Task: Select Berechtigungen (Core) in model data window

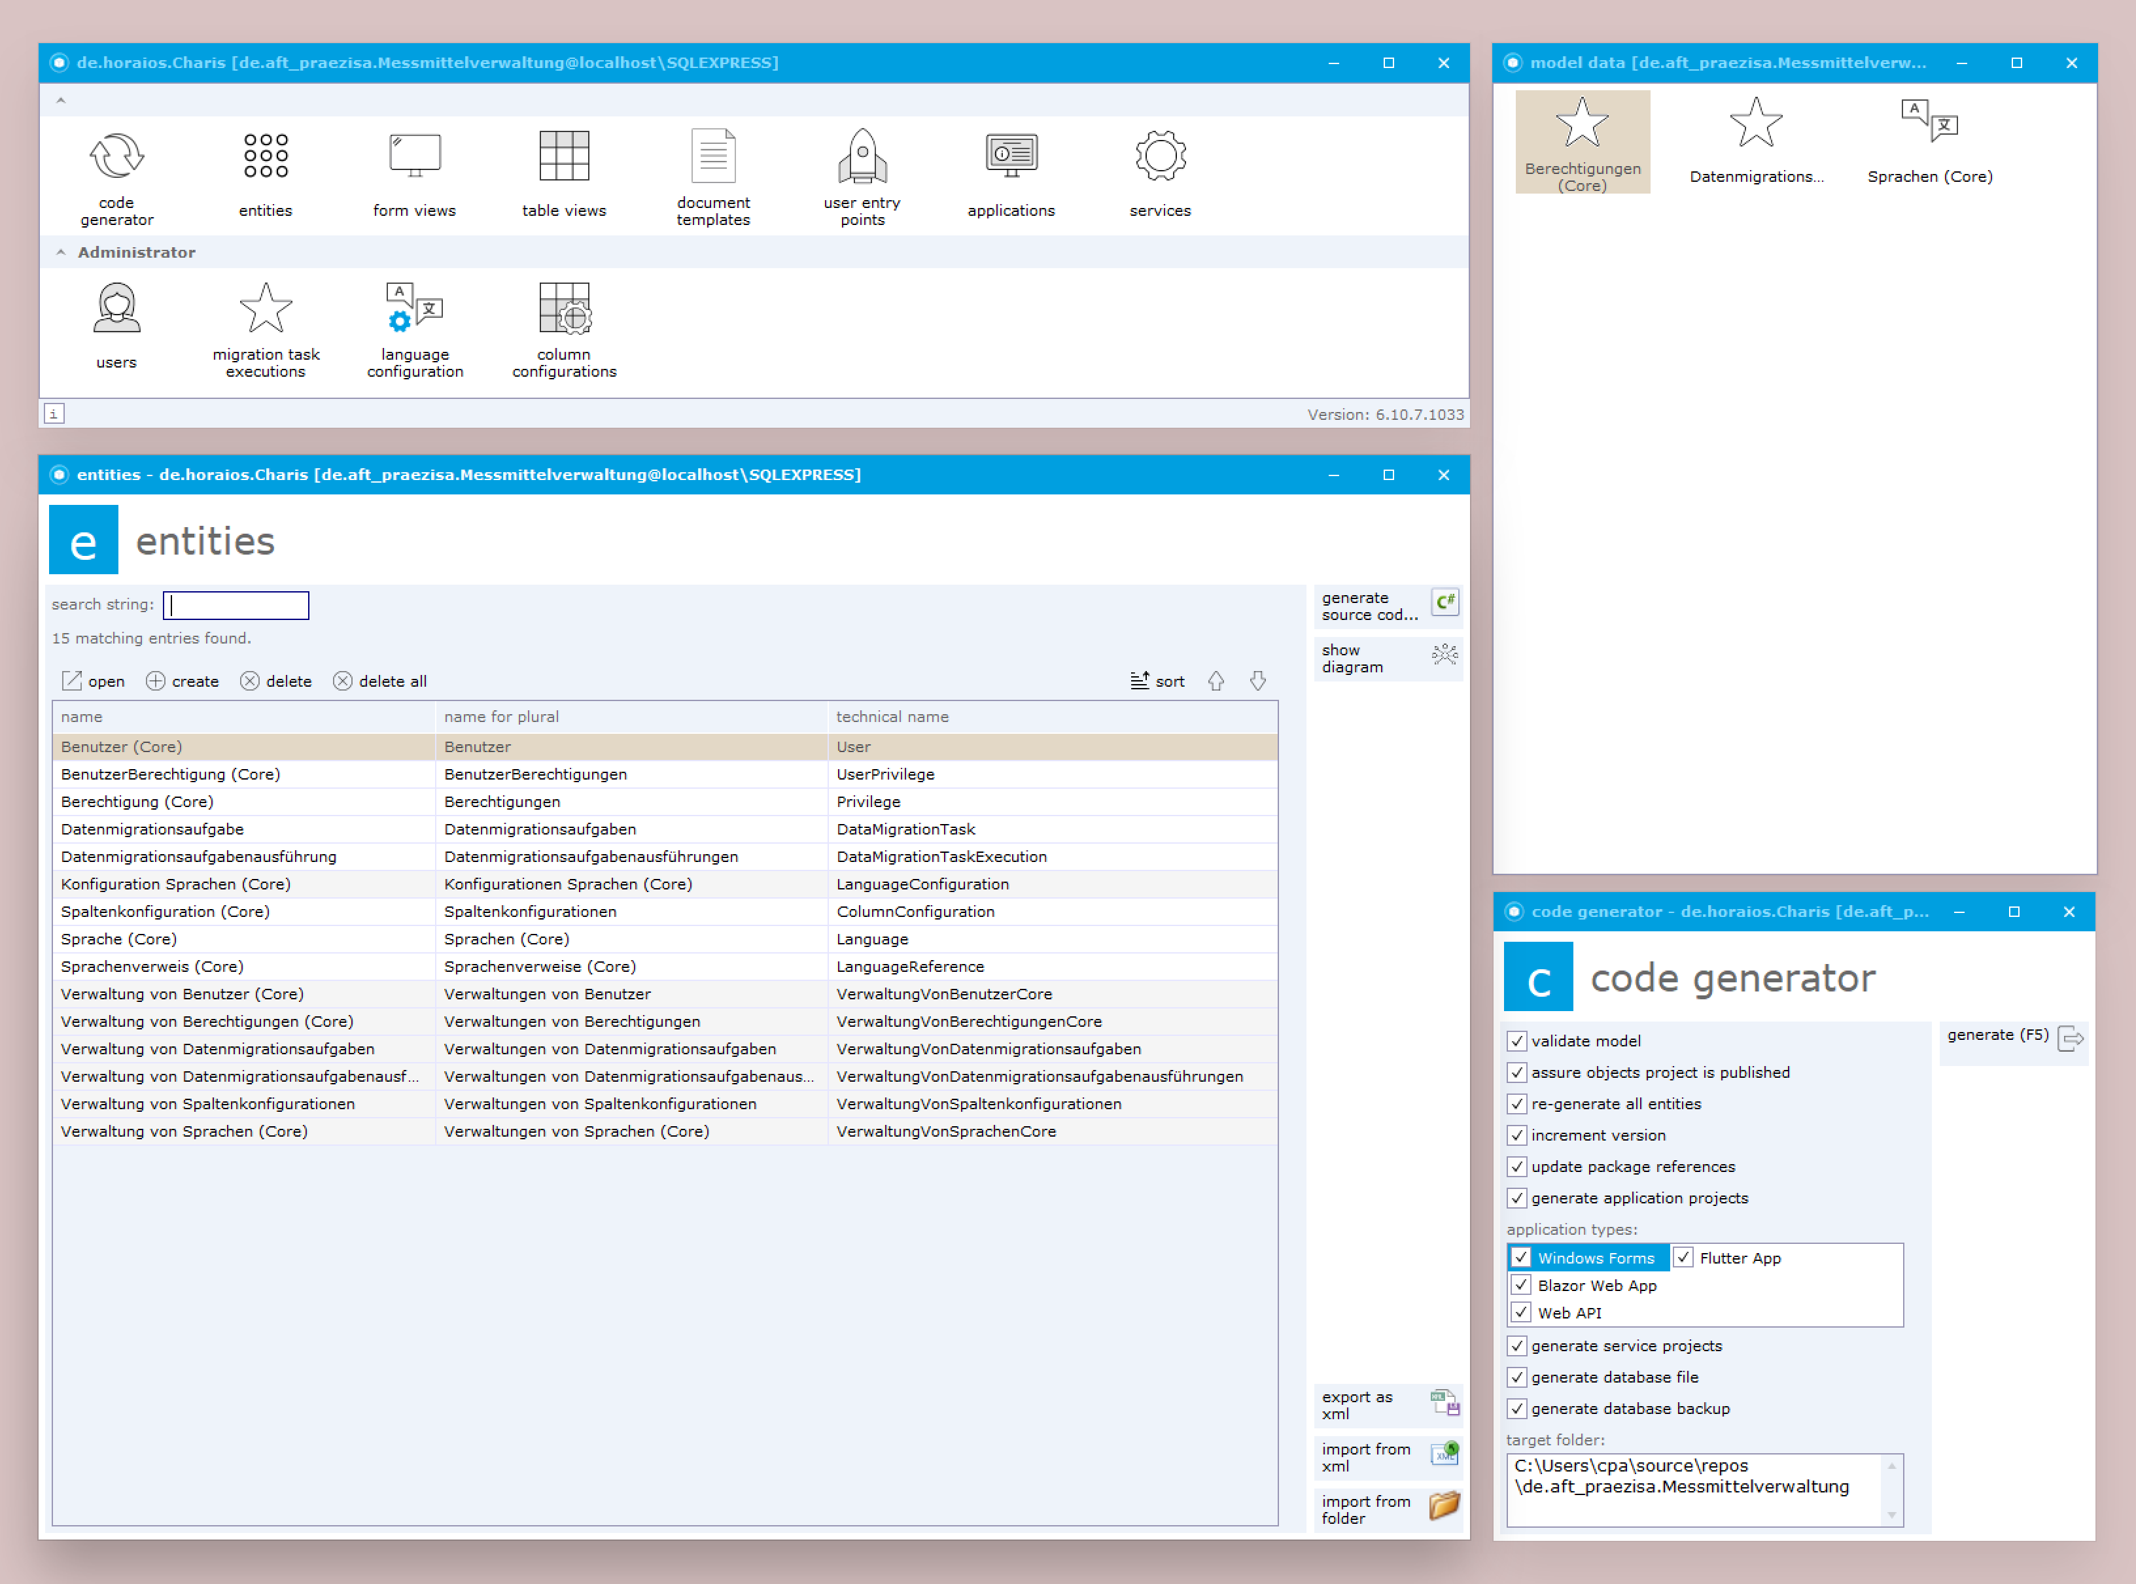Action: coord(1583,142)
